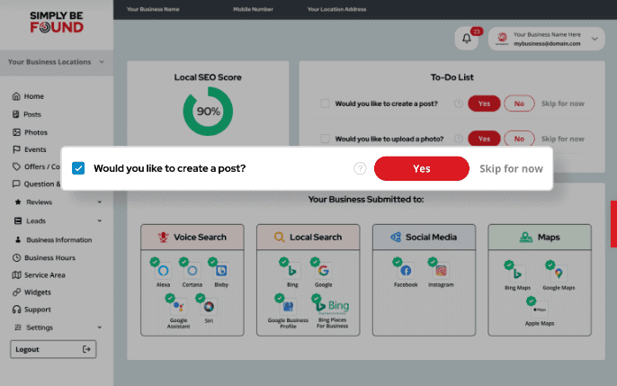
Task: Click the help question mark icon in popup
Action: tap(360, 168)
